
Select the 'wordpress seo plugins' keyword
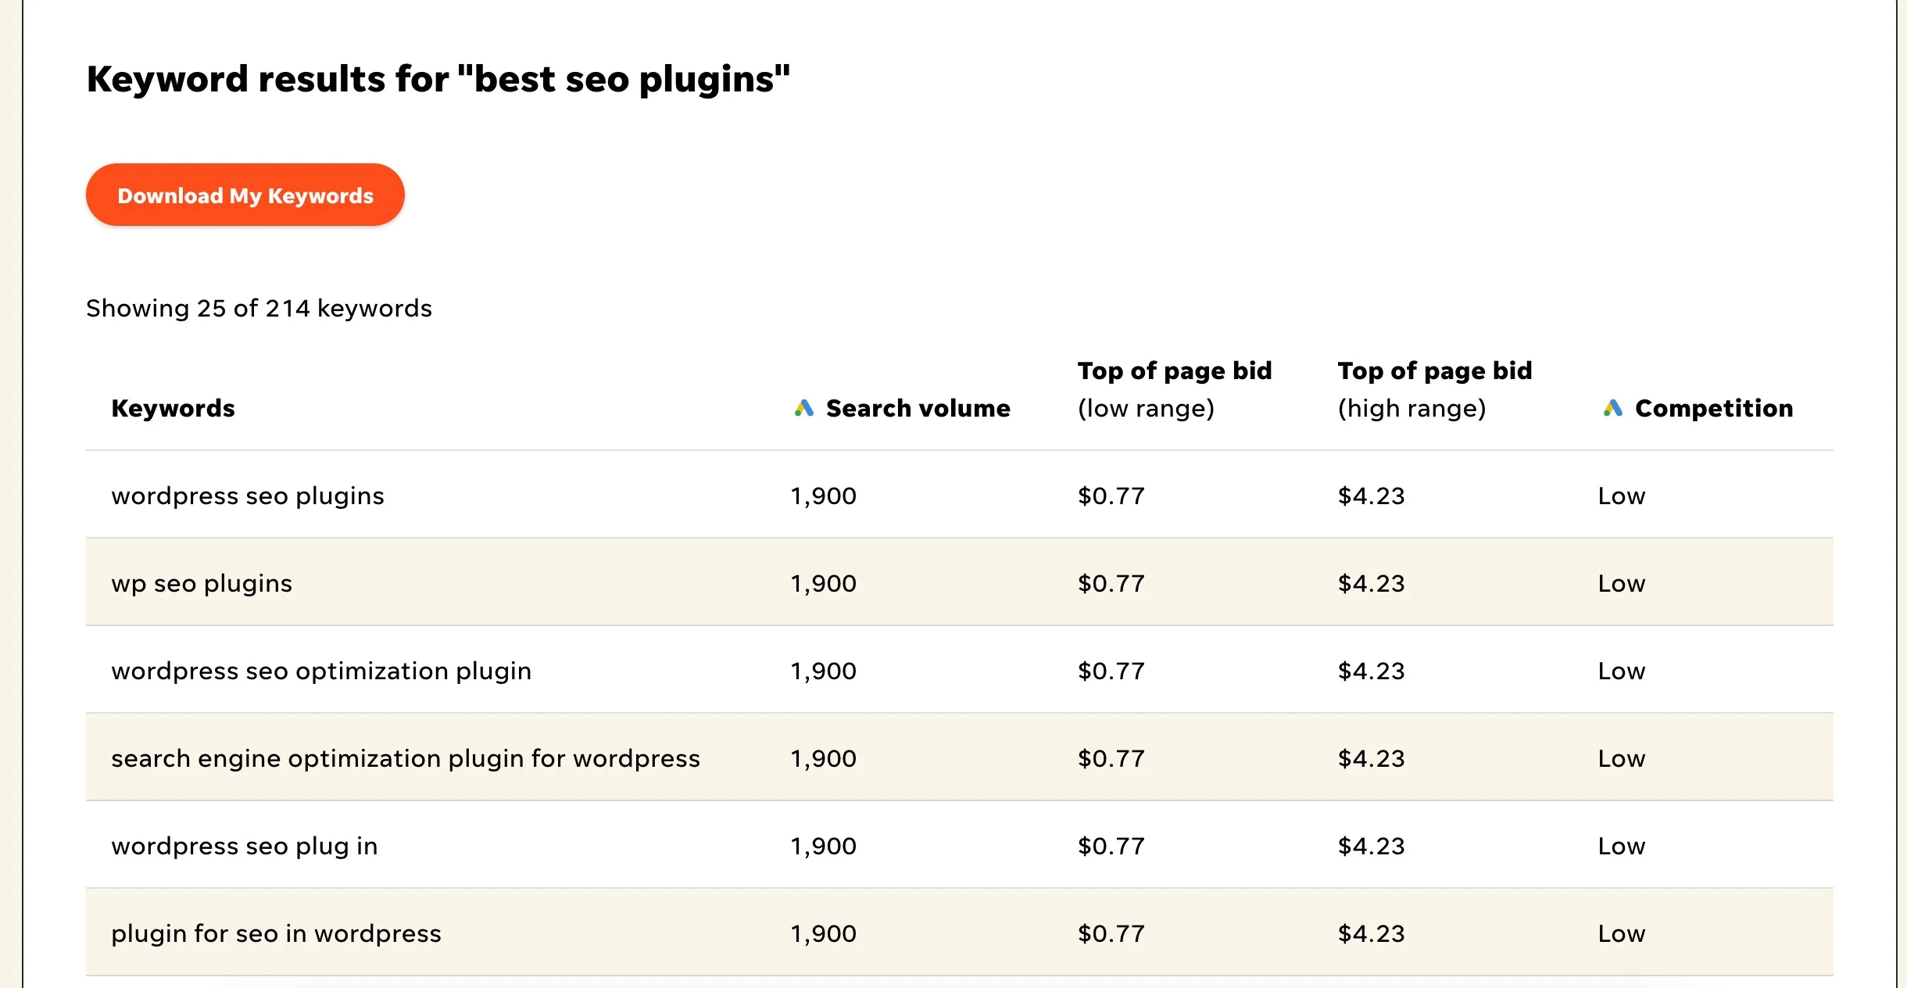[248, 496]
